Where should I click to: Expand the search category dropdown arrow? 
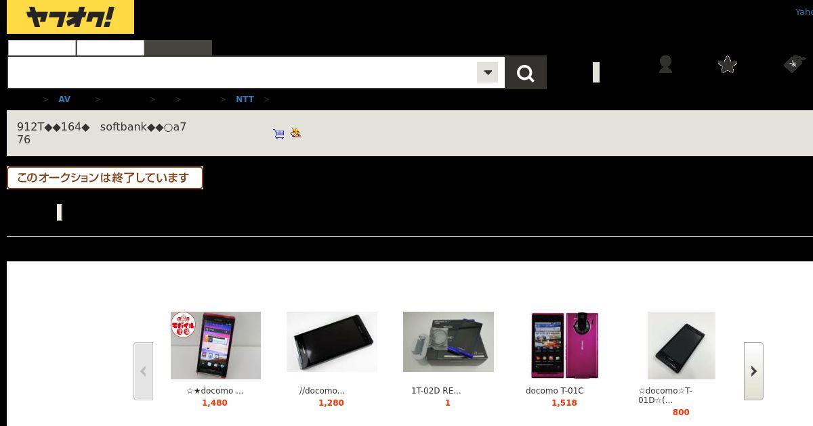(487, 72)
